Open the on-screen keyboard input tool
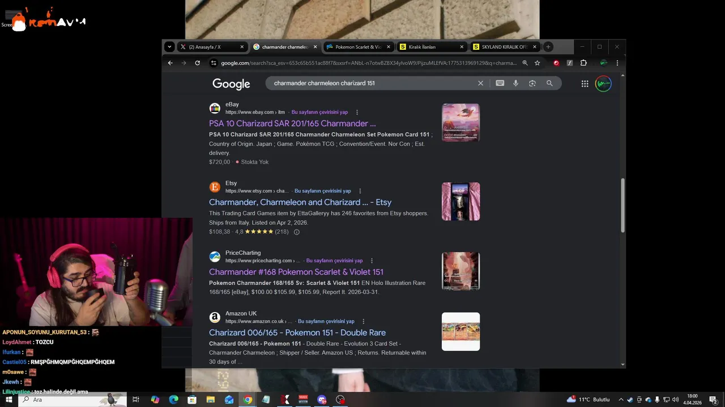 (500, 83)
